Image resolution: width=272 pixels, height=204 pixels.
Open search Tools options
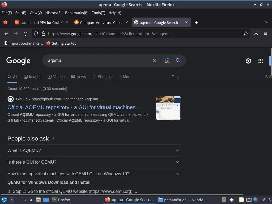tap(176, 77)
